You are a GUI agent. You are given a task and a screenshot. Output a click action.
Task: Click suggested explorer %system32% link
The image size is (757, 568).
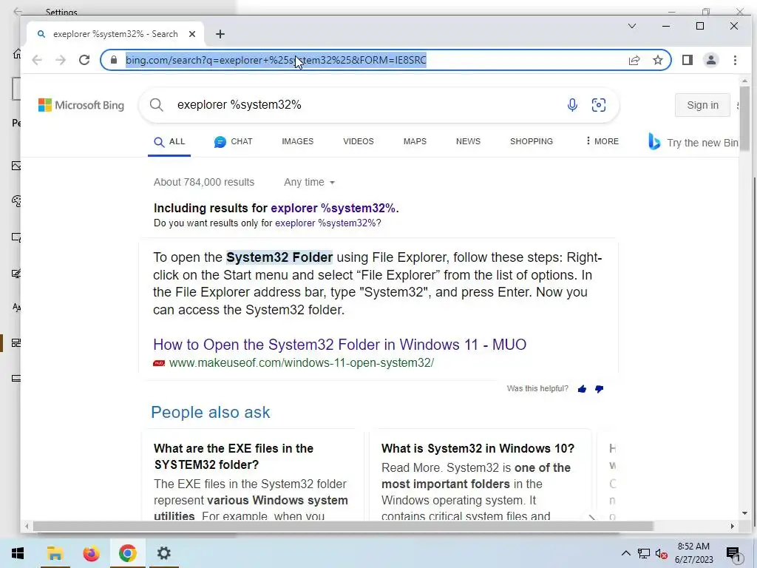pos(333,208)
